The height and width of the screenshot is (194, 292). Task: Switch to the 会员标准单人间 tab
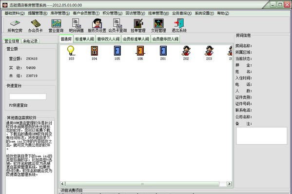click(136, 39)
